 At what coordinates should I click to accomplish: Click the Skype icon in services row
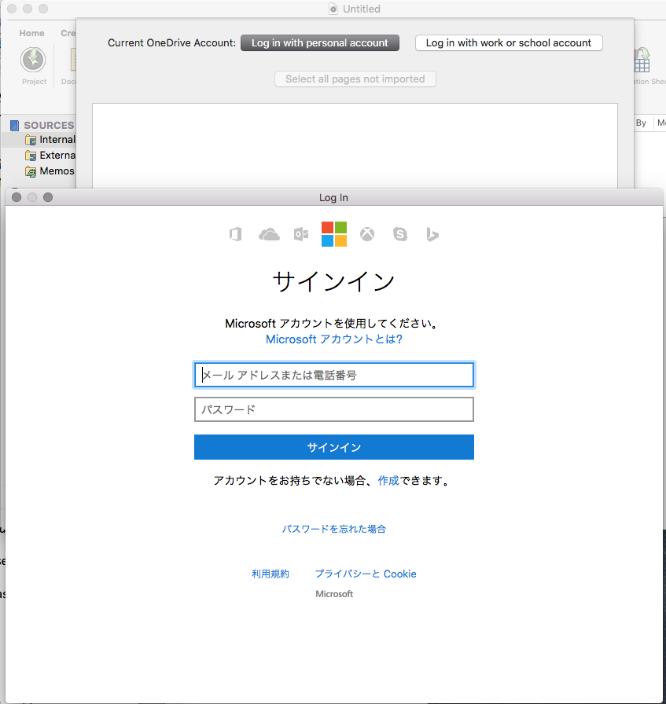tap(400, 234)
